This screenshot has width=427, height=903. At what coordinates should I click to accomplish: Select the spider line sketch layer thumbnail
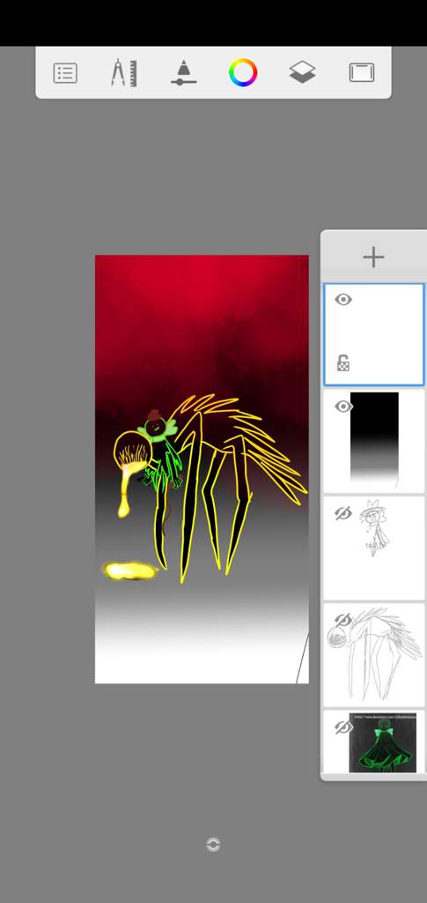375,653
